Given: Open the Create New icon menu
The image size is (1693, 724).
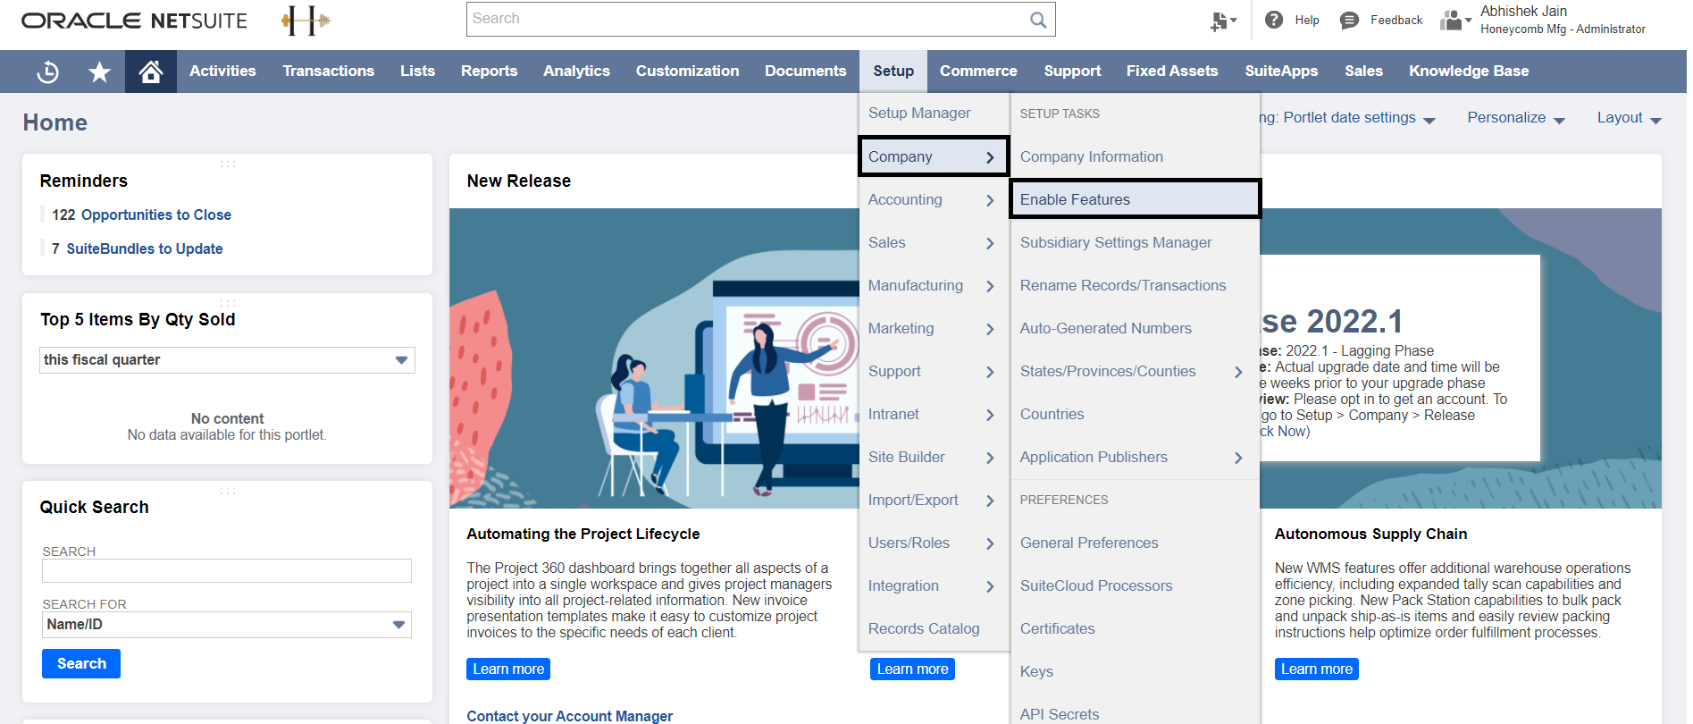Looking at the screenshot, I should (x=1222, y=21).
